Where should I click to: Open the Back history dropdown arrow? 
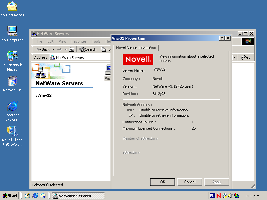point(53,49)
